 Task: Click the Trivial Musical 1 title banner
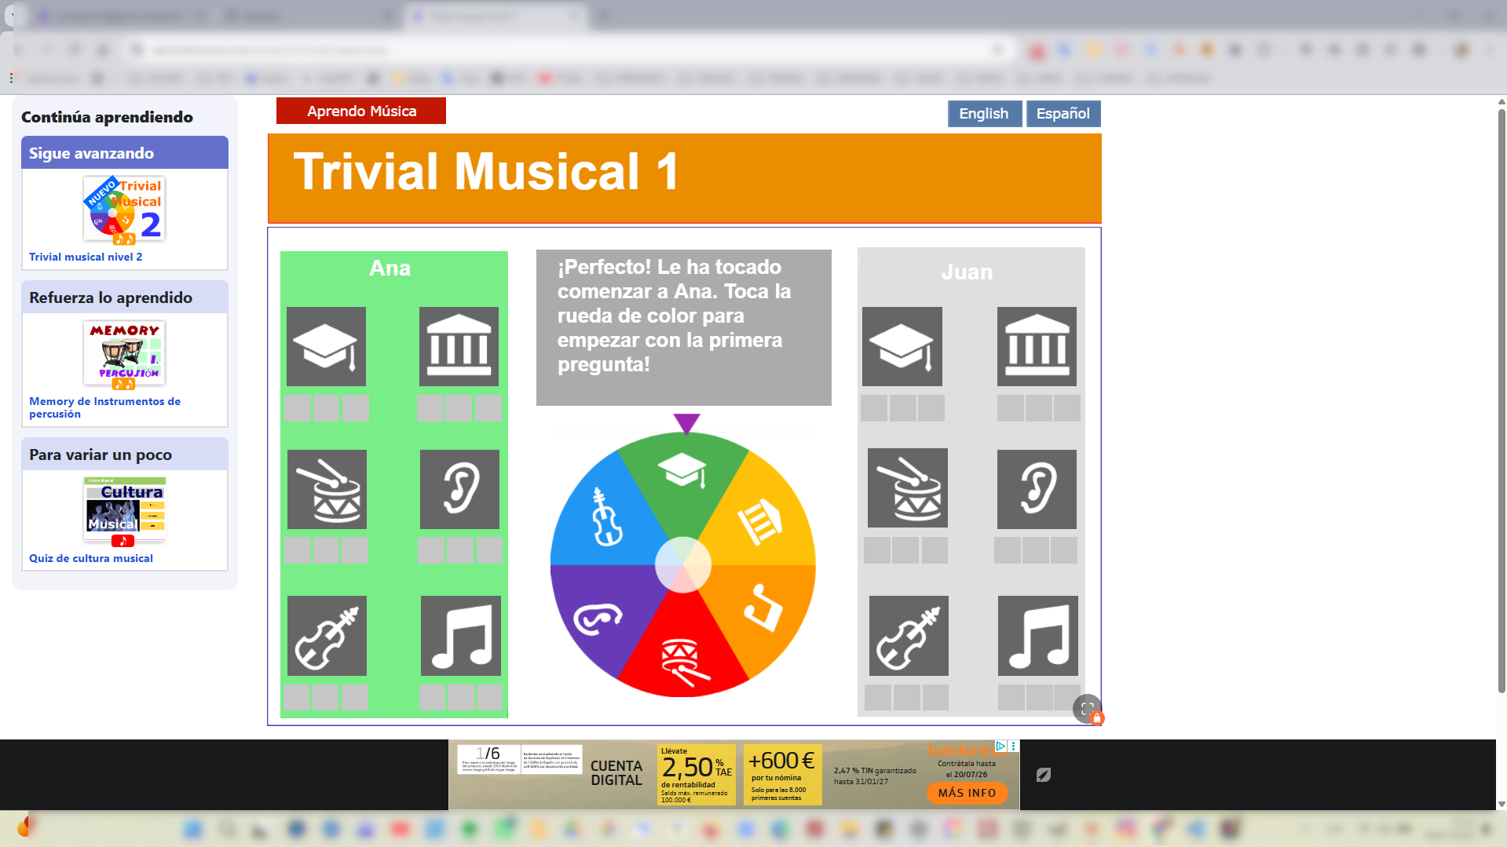pyautogui.click(x=685, y=178)
